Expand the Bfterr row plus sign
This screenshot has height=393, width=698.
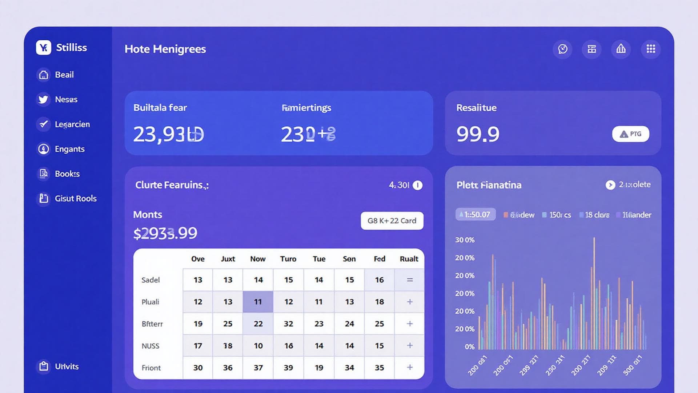[x=410, y=323]
